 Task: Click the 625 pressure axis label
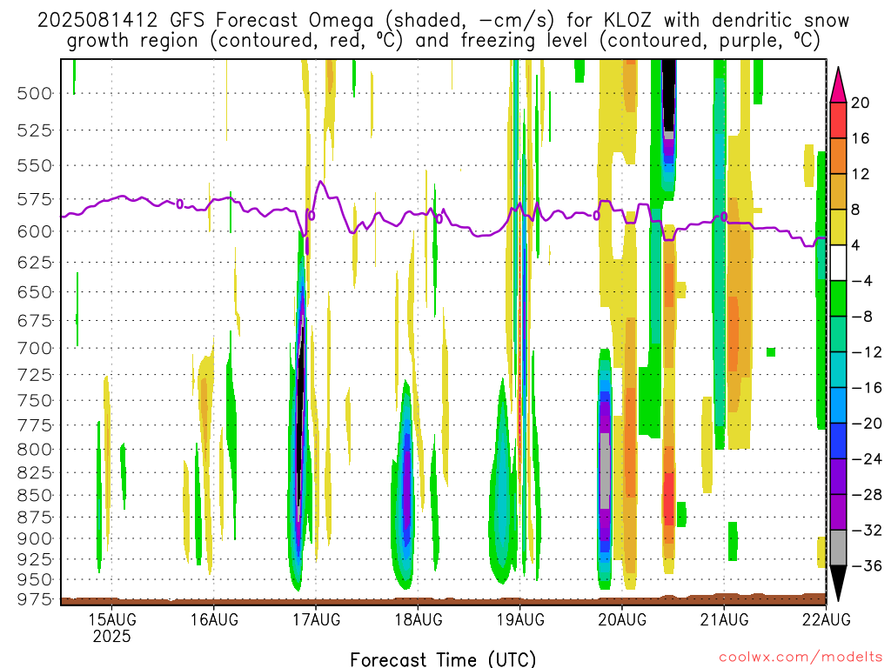coord(35,263)
